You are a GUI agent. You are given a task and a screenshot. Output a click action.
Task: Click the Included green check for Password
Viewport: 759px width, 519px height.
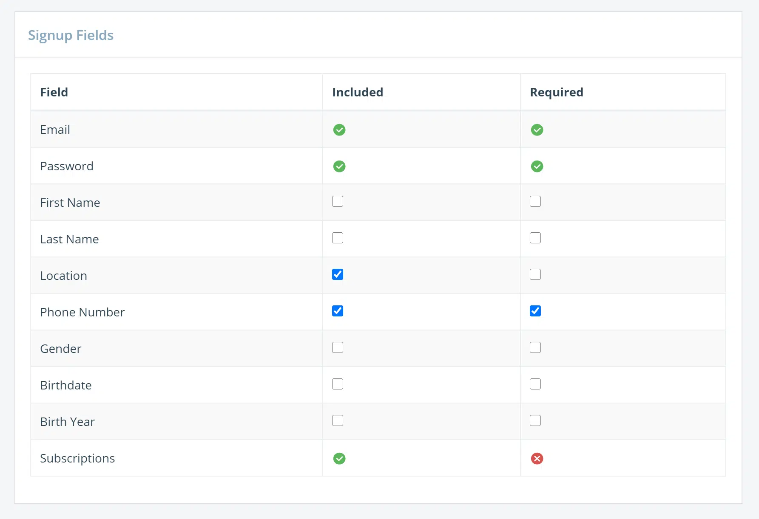coord(339,166)
